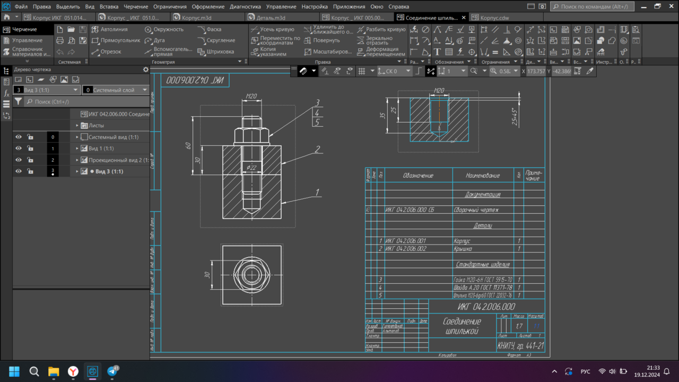This screenshot has height=382, width=679.
Task: Open print preview
Action: tap(72, 40)
